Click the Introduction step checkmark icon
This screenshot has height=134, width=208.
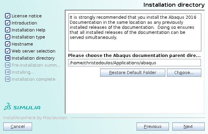(x=8, y=23)
